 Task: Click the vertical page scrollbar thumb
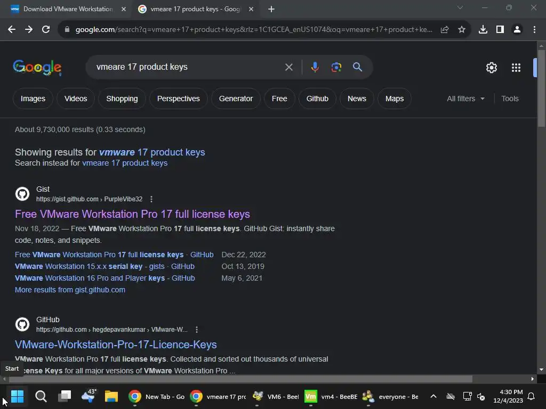coord(541,89)
